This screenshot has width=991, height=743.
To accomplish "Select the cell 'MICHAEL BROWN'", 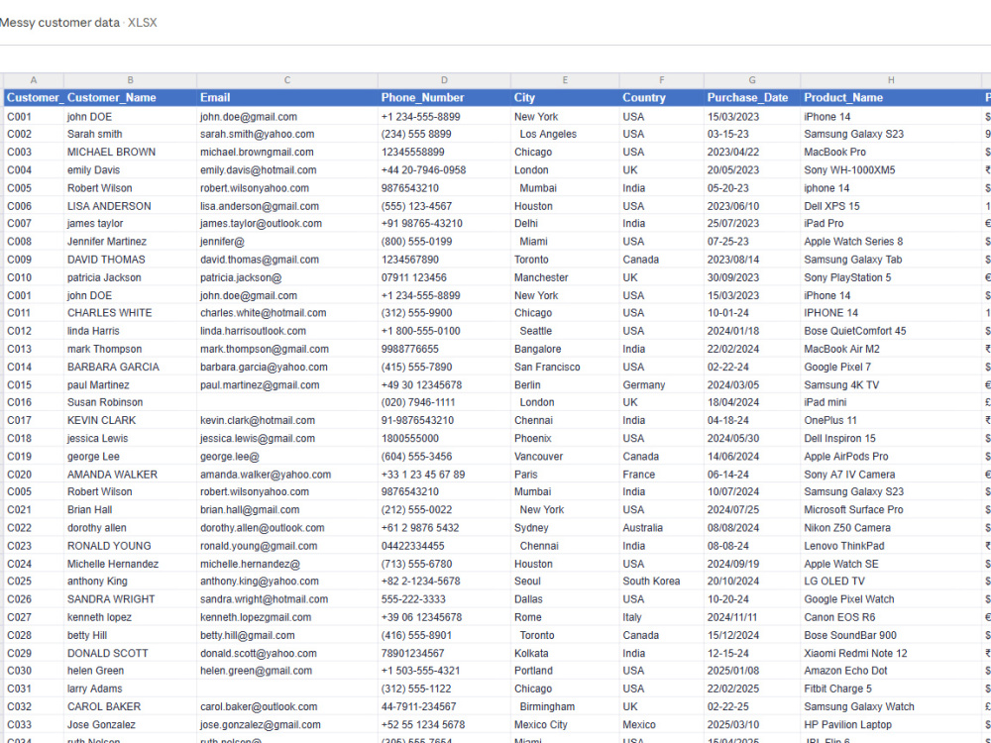I will click(x=130, y=153).
